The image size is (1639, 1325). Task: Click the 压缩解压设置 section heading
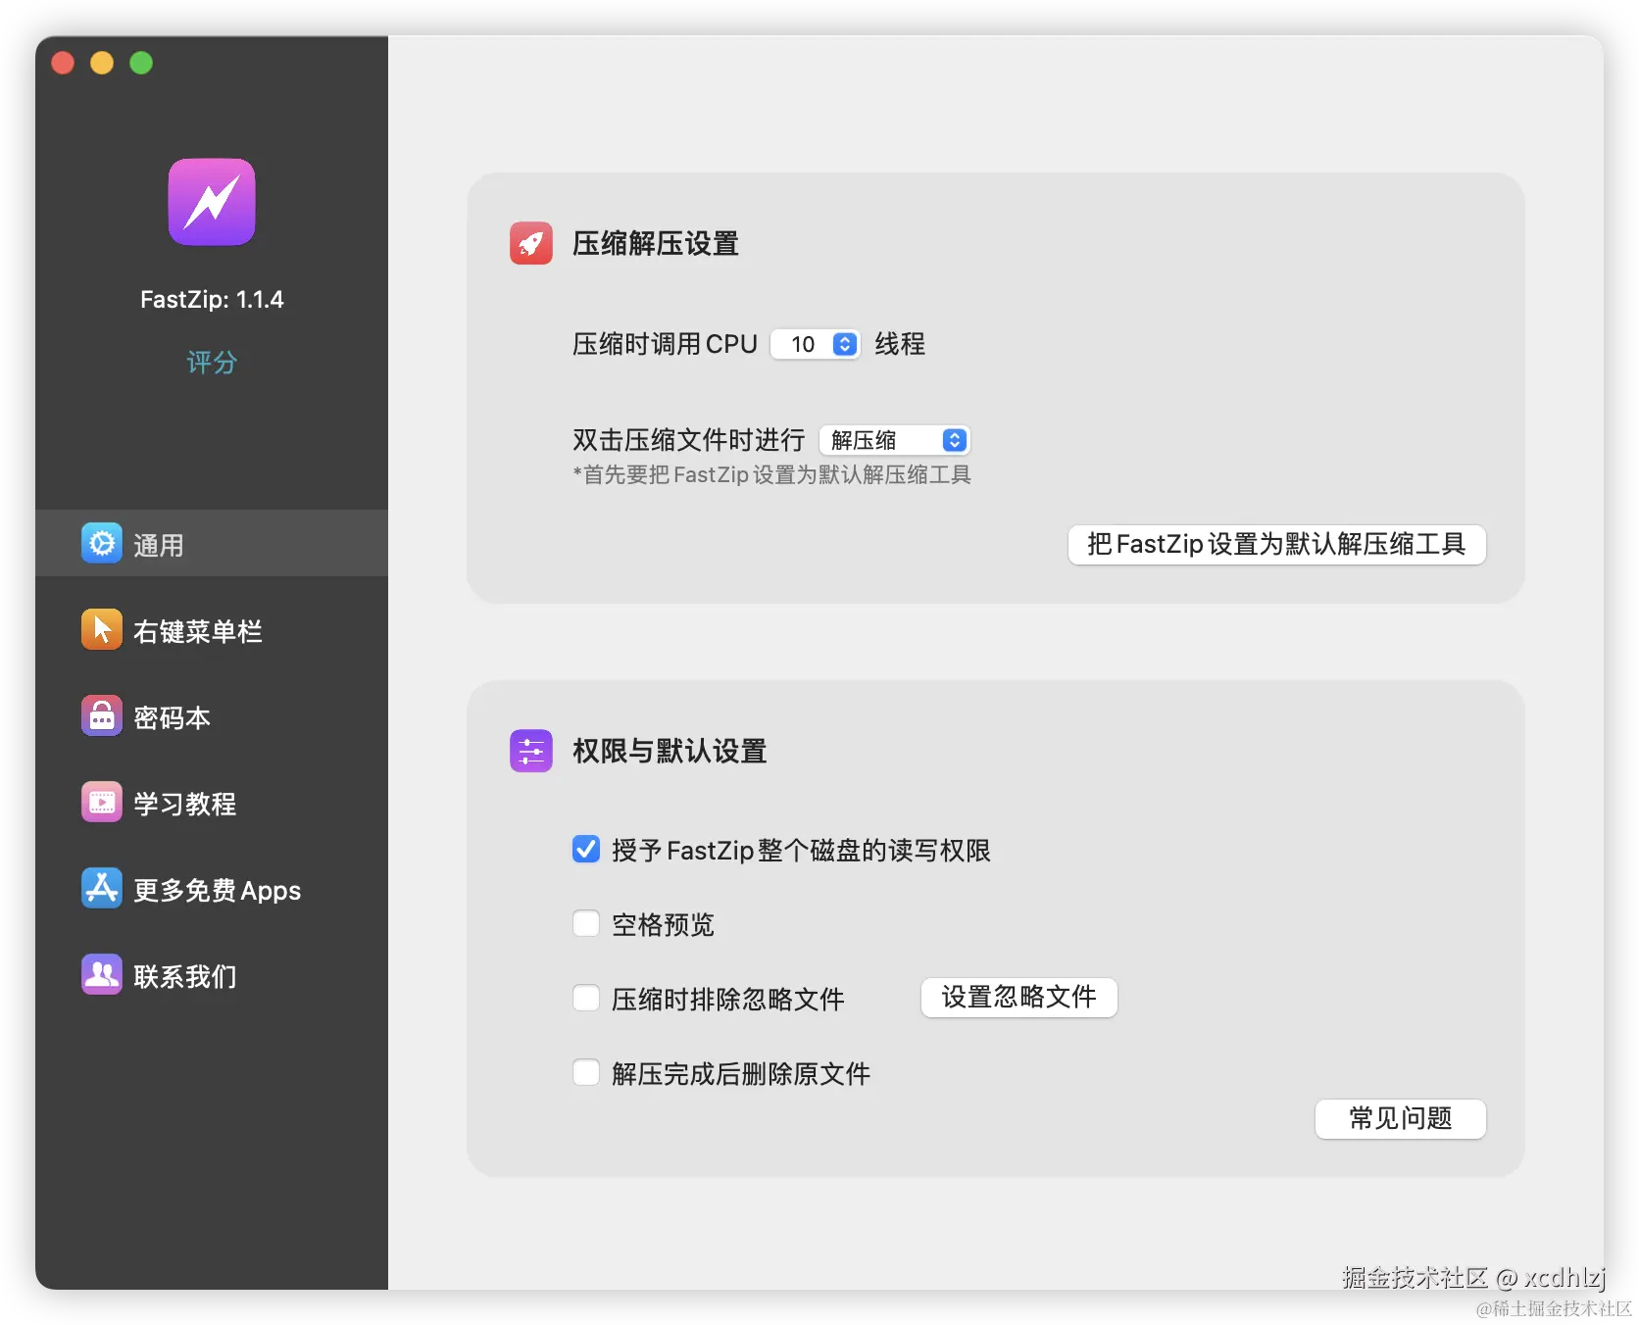coord(655,243)
